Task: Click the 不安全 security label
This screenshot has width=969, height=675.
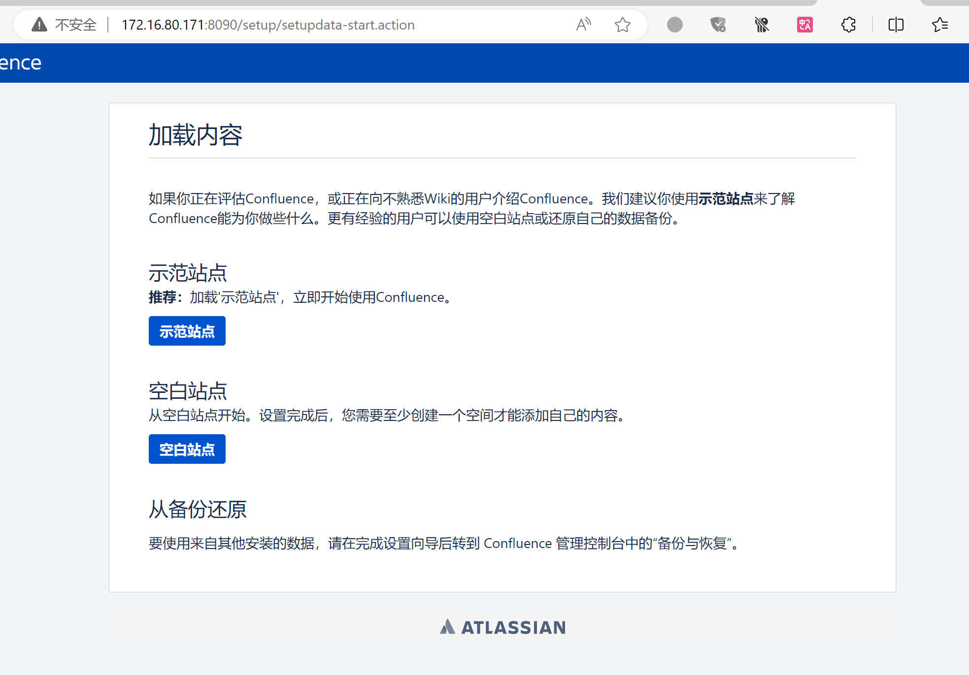Action: point(76,25)
